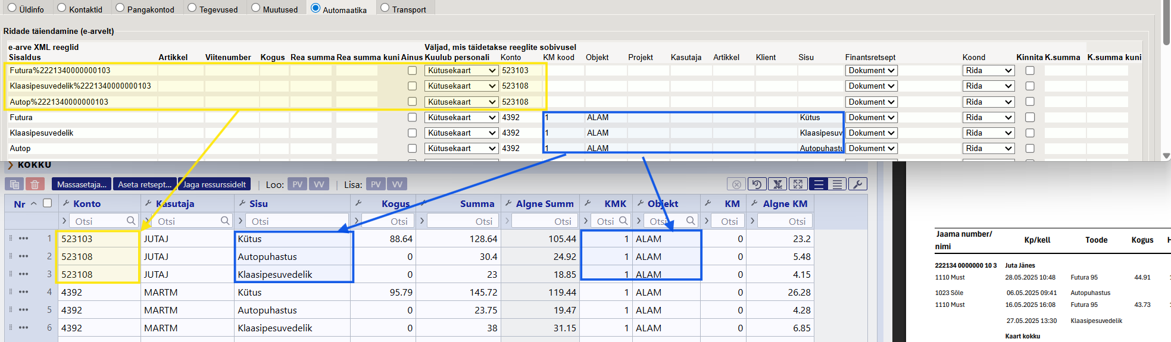Image resolution: width=1171 pixels, height=342 pixels.
Task: Expand the KOKKU section chevron
Action: coord(10,165)
